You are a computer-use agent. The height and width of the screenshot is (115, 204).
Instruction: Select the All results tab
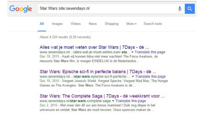tap(42, 24)
